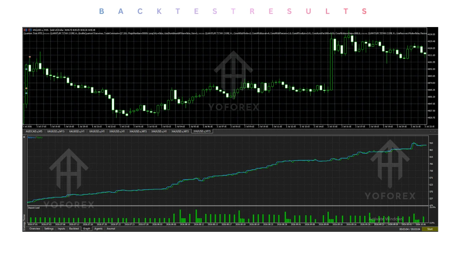Click the 766 balance axis value
The width and height of the screenshot is (455, 256).
click(x=431, y=164)
